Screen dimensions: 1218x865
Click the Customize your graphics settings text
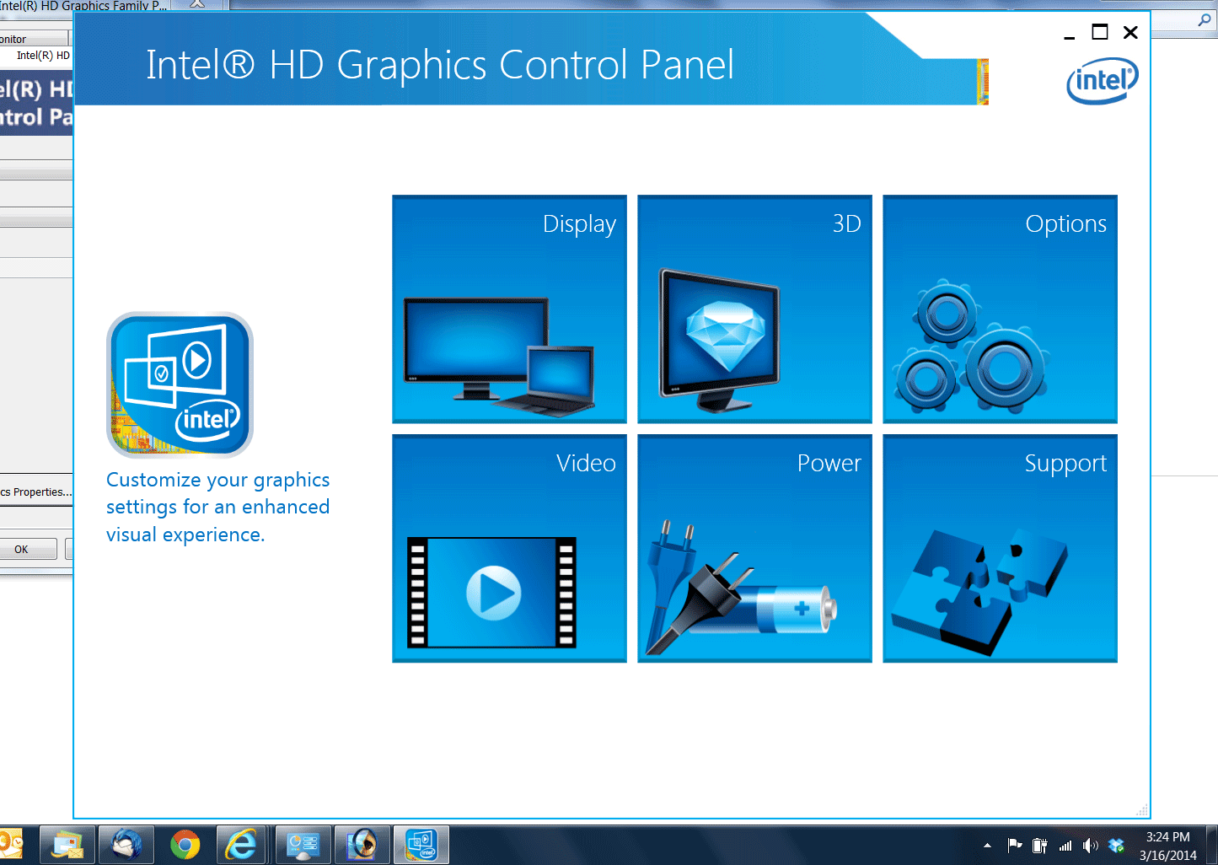click(217, 507)
